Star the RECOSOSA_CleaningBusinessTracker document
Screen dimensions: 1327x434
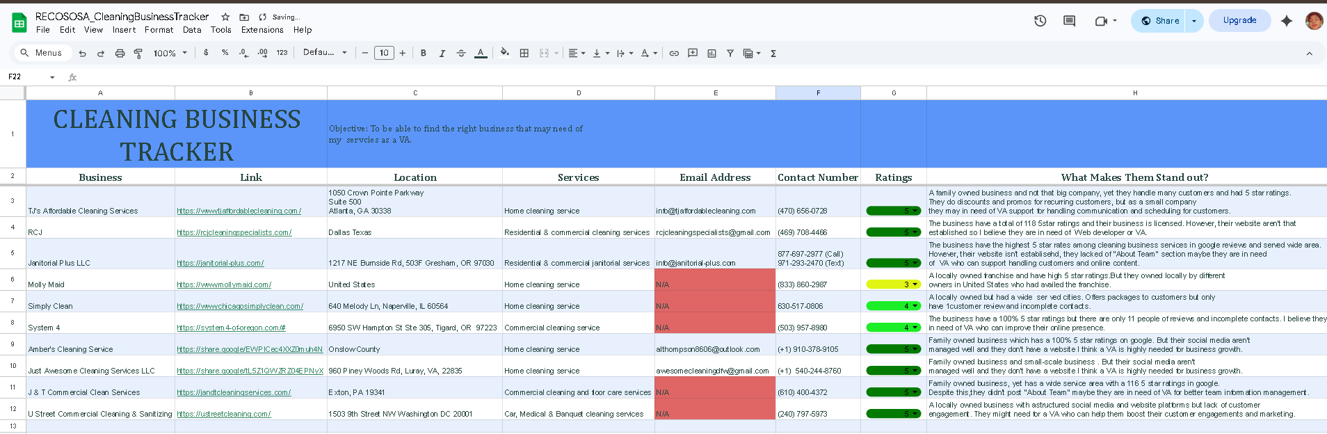pyautogui.click(x=225, y=17)
